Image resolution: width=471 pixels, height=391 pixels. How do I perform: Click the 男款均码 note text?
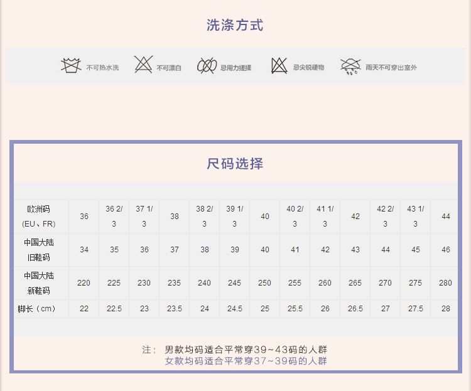(x=246, y=350)
